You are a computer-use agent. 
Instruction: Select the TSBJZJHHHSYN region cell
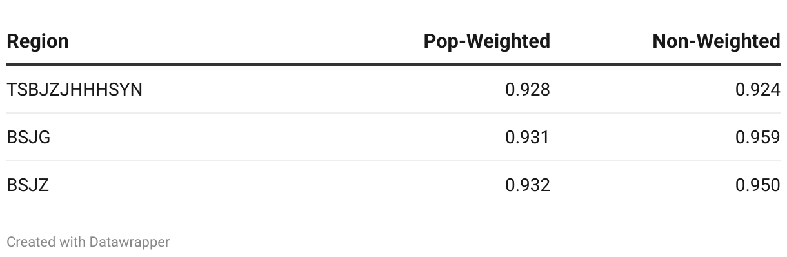(x=74, y=89)
